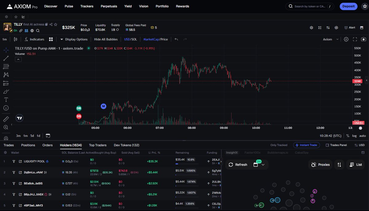
Task: Collapse the chart legend chevron
Action: tap(18, 59)
